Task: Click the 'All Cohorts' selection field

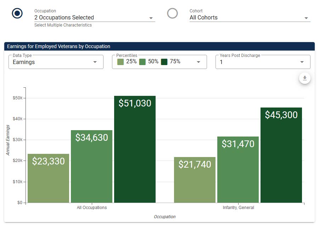Action: [x=250, y=18]
